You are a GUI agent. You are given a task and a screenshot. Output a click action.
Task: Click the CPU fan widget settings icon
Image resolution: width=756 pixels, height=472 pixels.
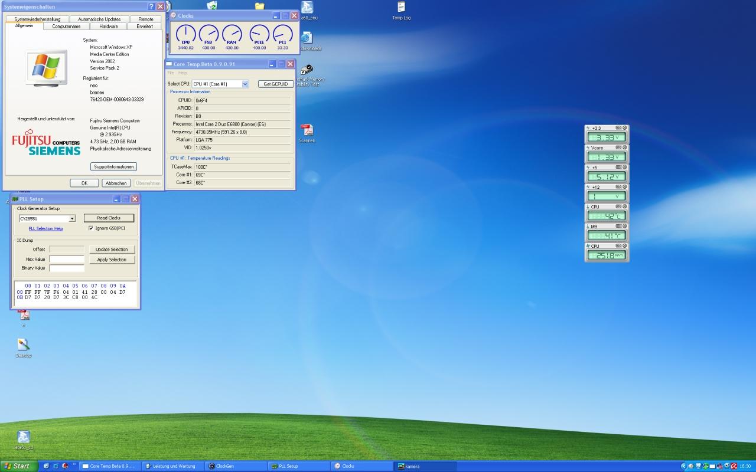click(618, 246)
